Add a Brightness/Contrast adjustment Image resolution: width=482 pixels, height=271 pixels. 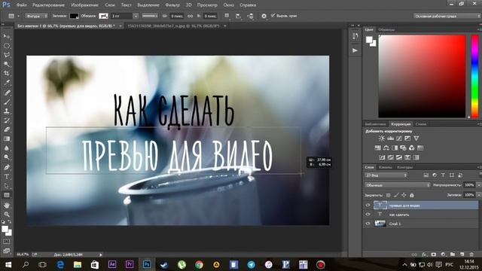tap(382, 139)
